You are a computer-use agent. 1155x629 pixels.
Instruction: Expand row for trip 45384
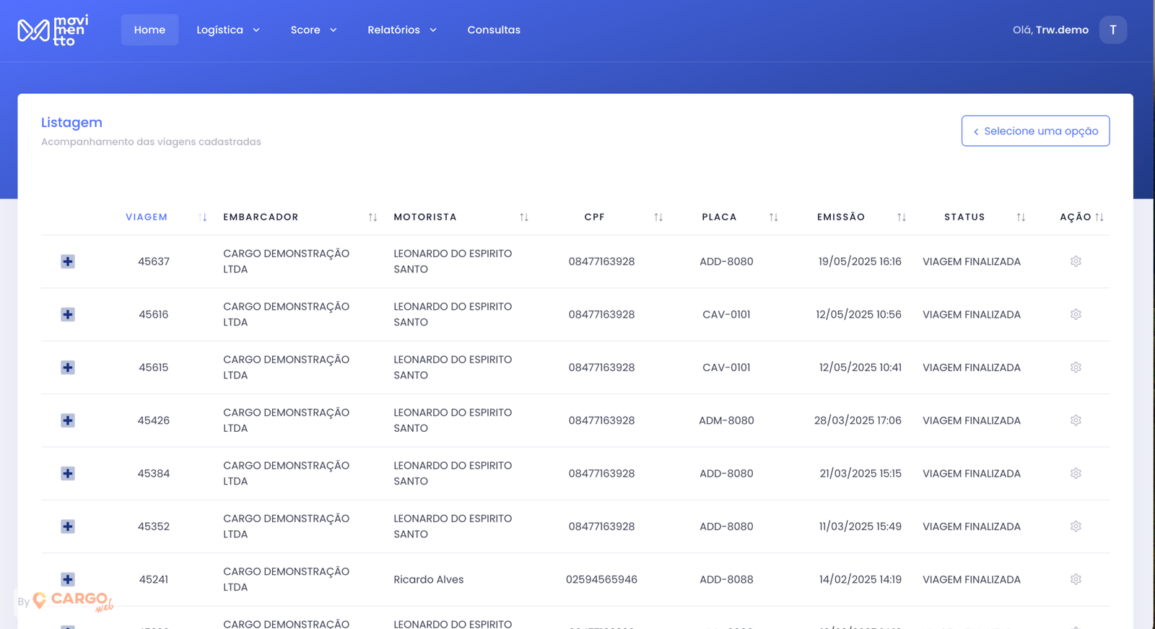68,474
